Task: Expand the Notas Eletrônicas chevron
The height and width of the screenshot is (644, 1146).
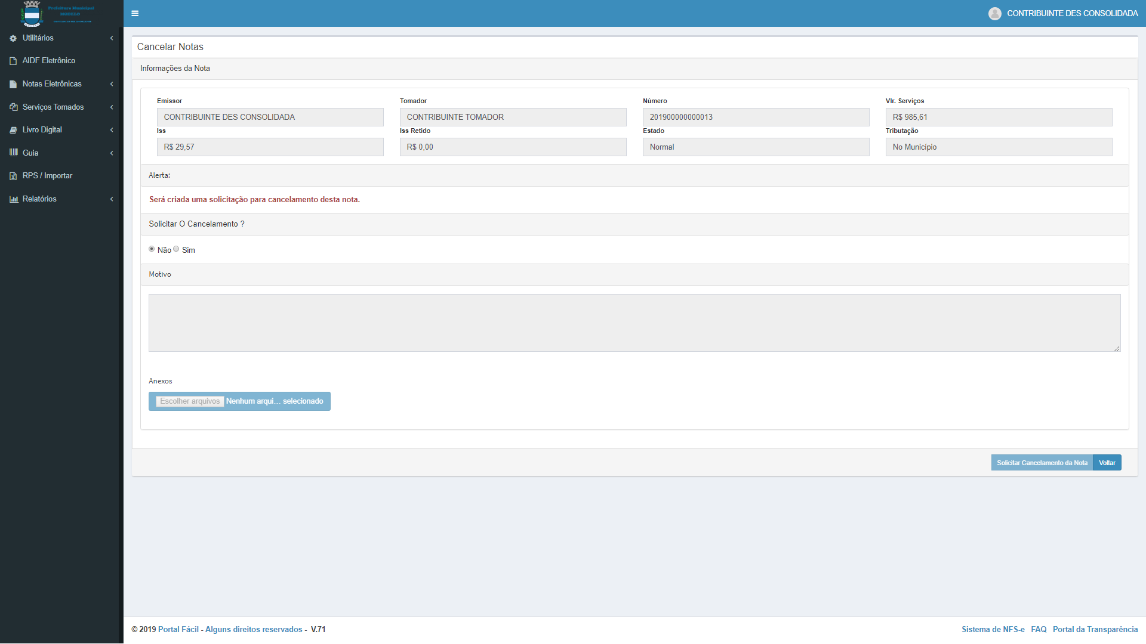Action: click(112, 84)
